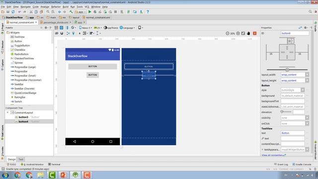Select button3 in Component Tree
Screen dimensions: 318x179
(23, 117)
